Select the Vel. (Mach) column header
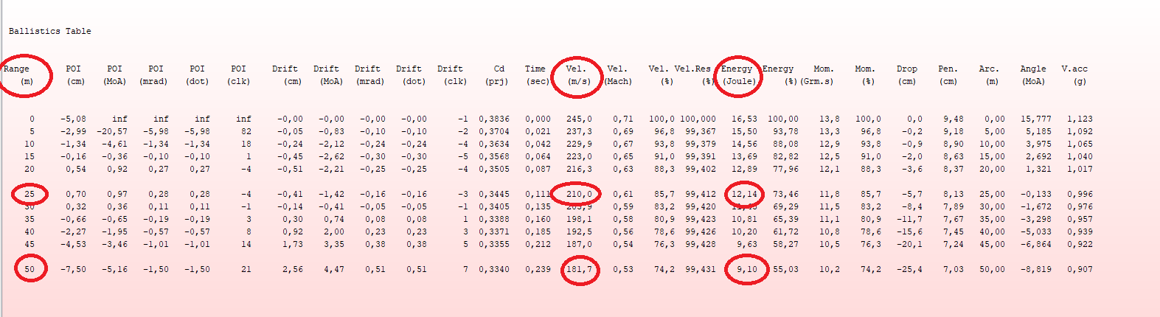The height and width of the screenshot is (317, 1160). (x=617, y=74)
